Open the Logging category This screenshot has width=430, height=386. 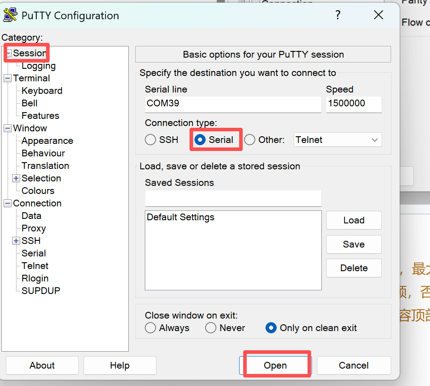38,66
